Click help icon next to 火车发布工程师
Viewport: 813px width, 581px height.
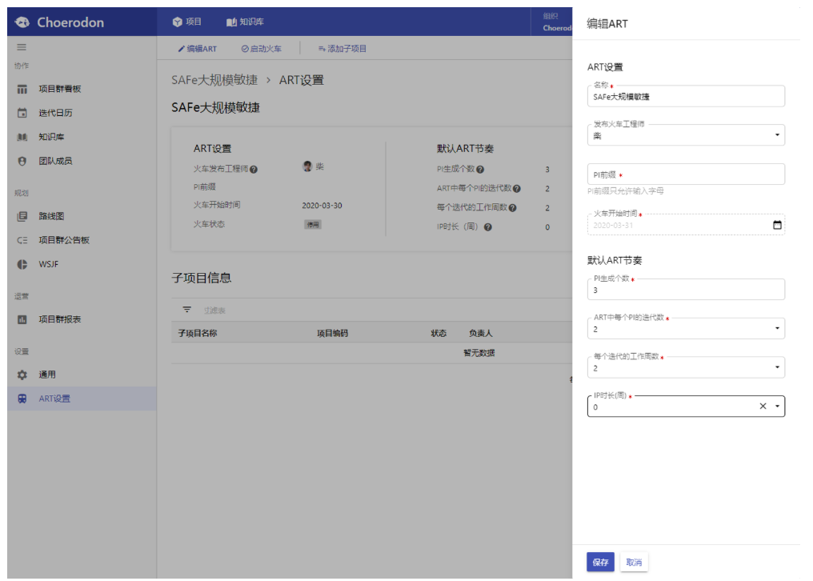(x=254, y=170)
